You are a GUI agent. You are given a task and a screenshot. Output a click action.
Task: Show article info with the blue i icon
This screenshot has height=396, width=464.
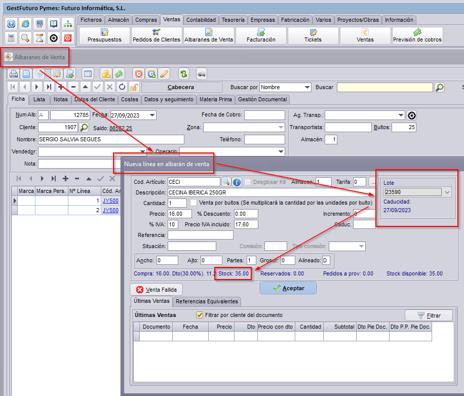(237, 182)
